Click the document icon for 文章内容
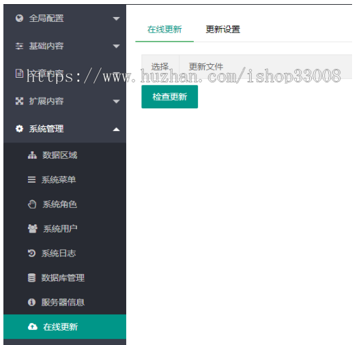Screen dimensions: 363x345 point(19,73)
